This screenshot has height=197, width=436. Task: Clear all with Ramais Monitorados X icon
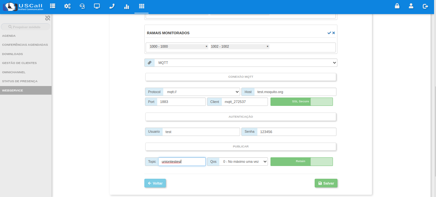tap(334, 33)
